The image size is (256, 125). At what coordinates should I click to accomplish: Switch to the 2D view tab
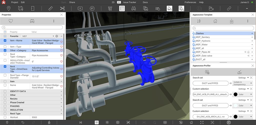tap(113, 2)
